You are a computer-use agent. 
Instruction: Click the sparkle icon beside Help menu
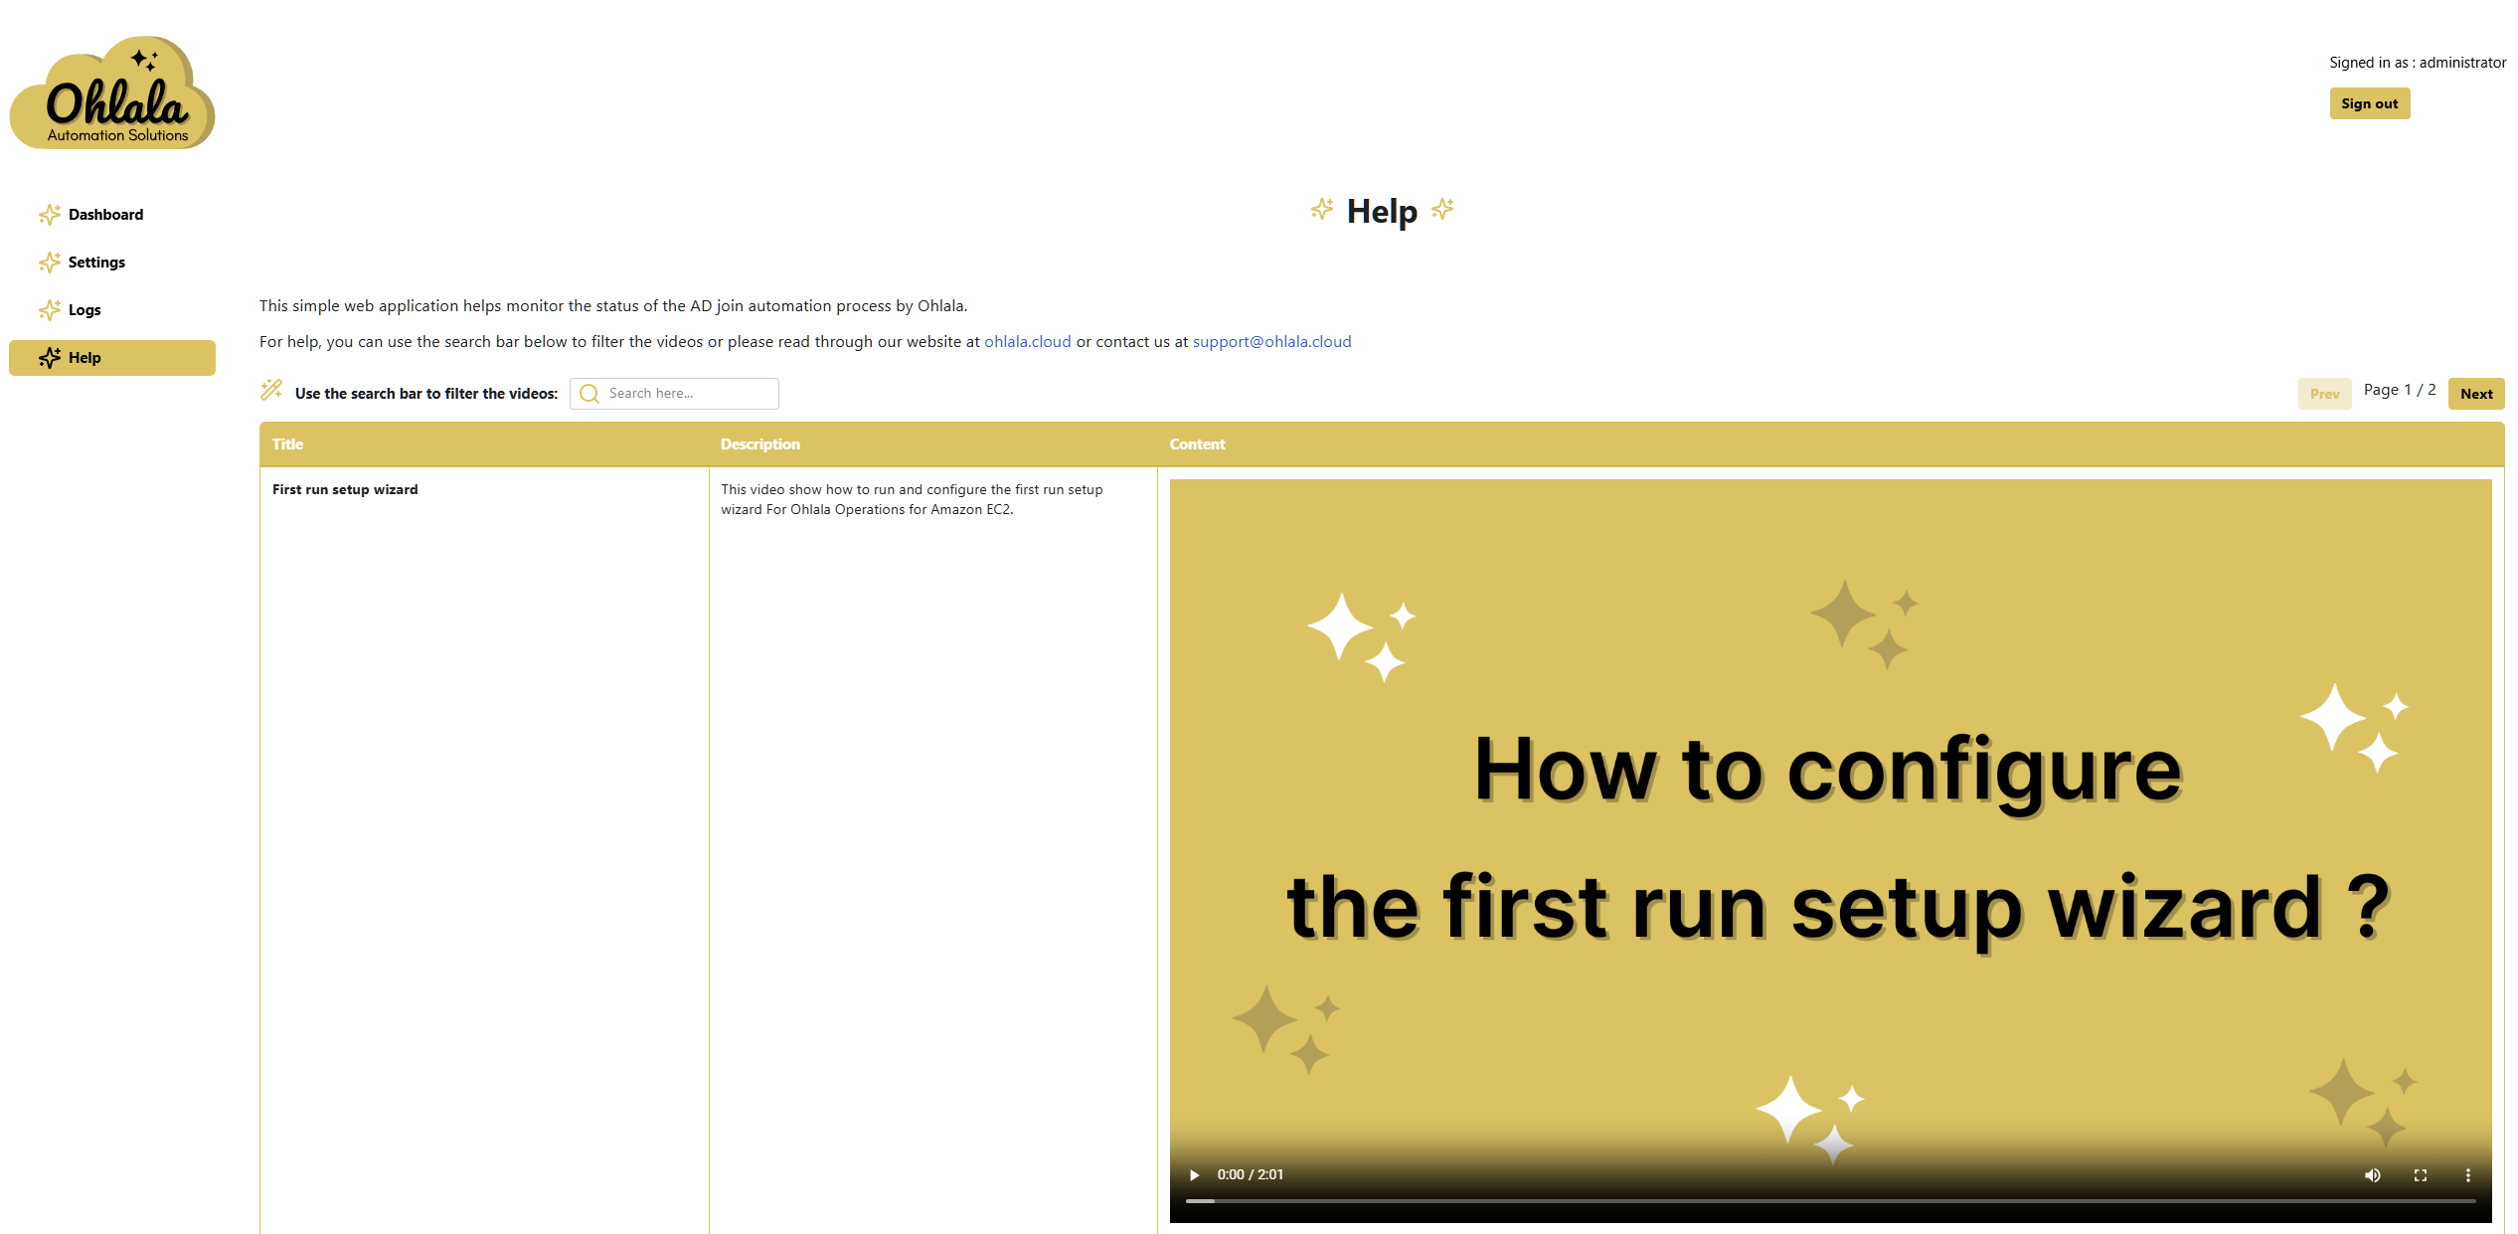50,358
